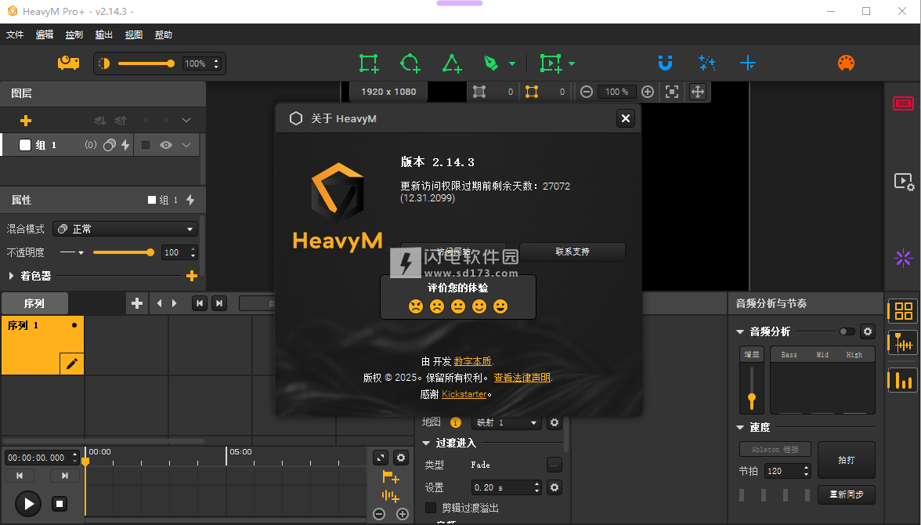
Task: Click the opacity slider handle
Action: (150, 252)
